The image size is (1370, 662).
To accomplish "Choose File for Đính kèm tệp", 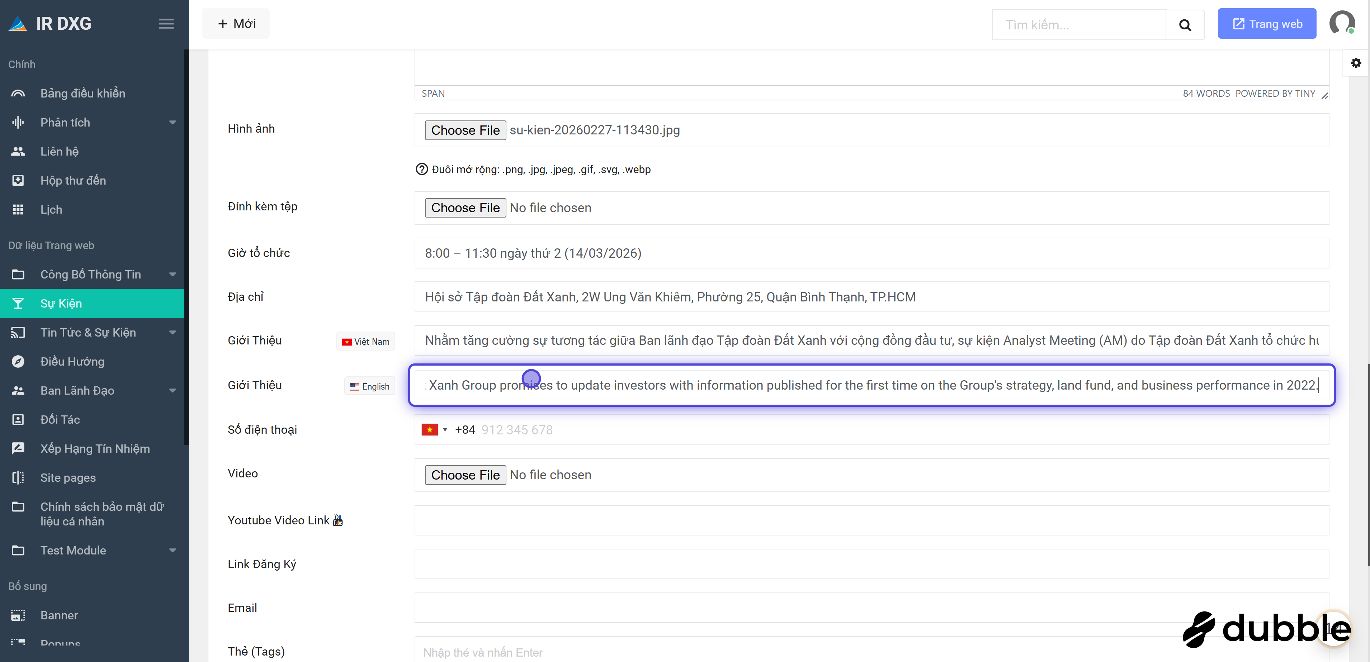I will (466, 208).
